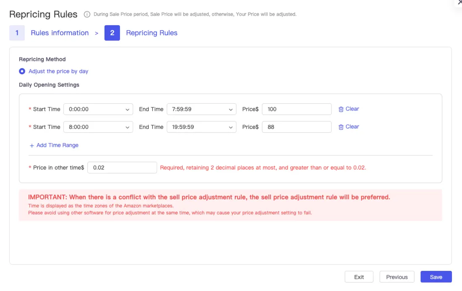The width and height of the screenshot is (462, 291).
Task: Open the first Start Time dropdown showing 0:00:00
Action: [98, 109]
